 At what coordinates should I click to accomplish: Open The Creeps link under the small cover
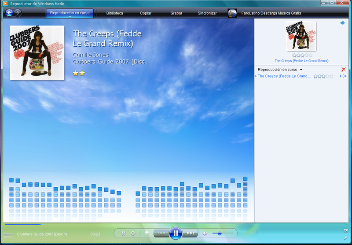[301, 61]
